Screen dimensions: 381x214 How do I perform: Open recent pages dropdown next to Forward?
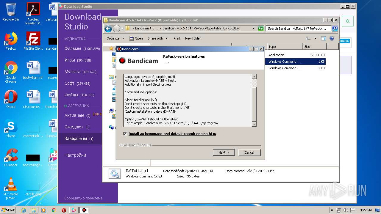coord(122,29)
